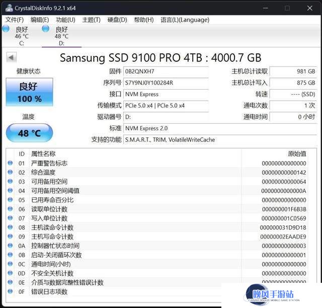Click the total host writes value 875 GB
322x308 pixels.
[293, 83]
